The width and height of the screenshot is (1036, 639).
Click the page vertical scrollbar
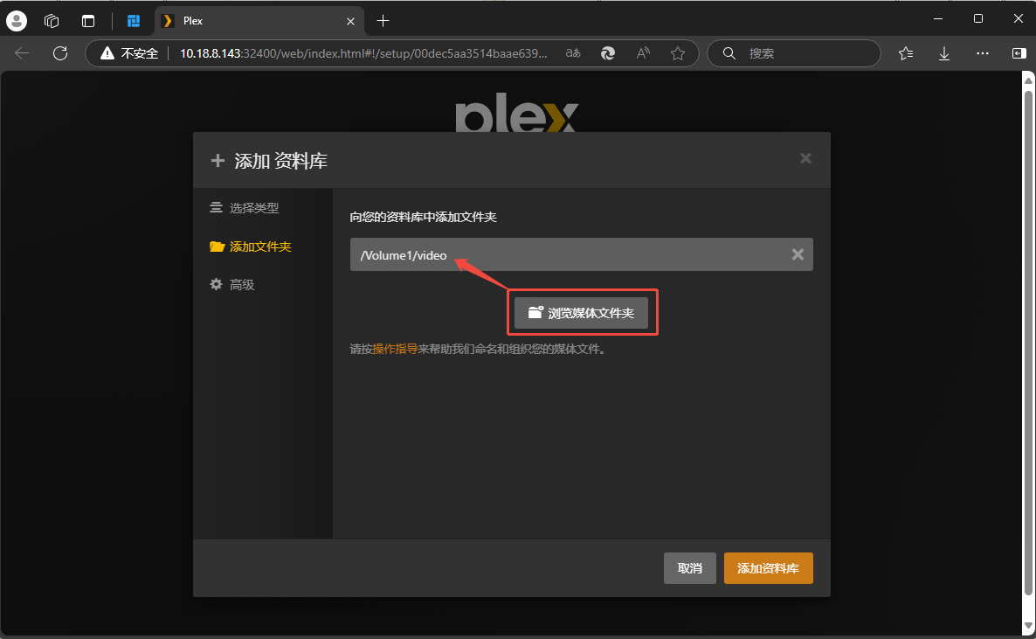point(1028,341)
